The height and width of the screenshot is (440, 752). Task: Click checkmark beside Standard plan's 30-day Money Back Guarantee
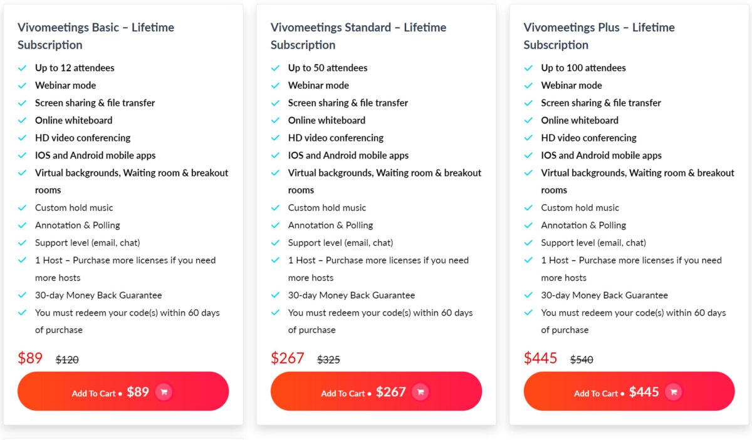(x=275, y=295)
